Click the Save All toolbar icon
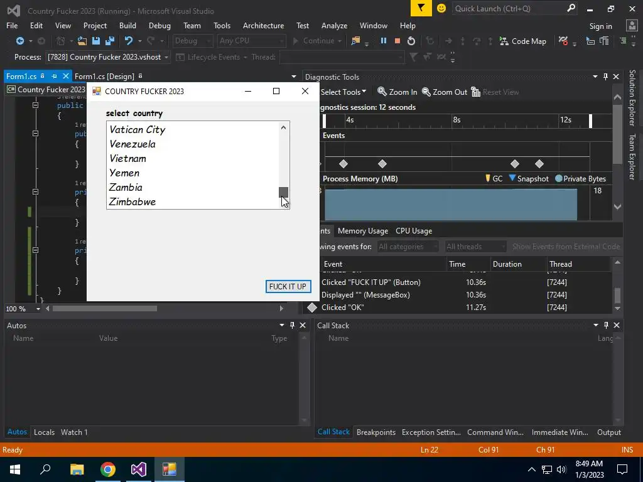643x482 pixels. (x=110, y=41)
